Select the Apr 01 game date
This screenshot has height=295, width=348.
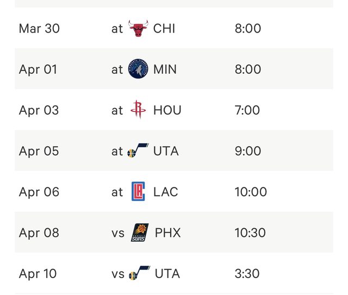pos(38,70)
